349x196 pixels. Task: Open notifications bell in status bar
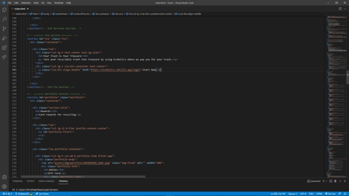[345, 194]
